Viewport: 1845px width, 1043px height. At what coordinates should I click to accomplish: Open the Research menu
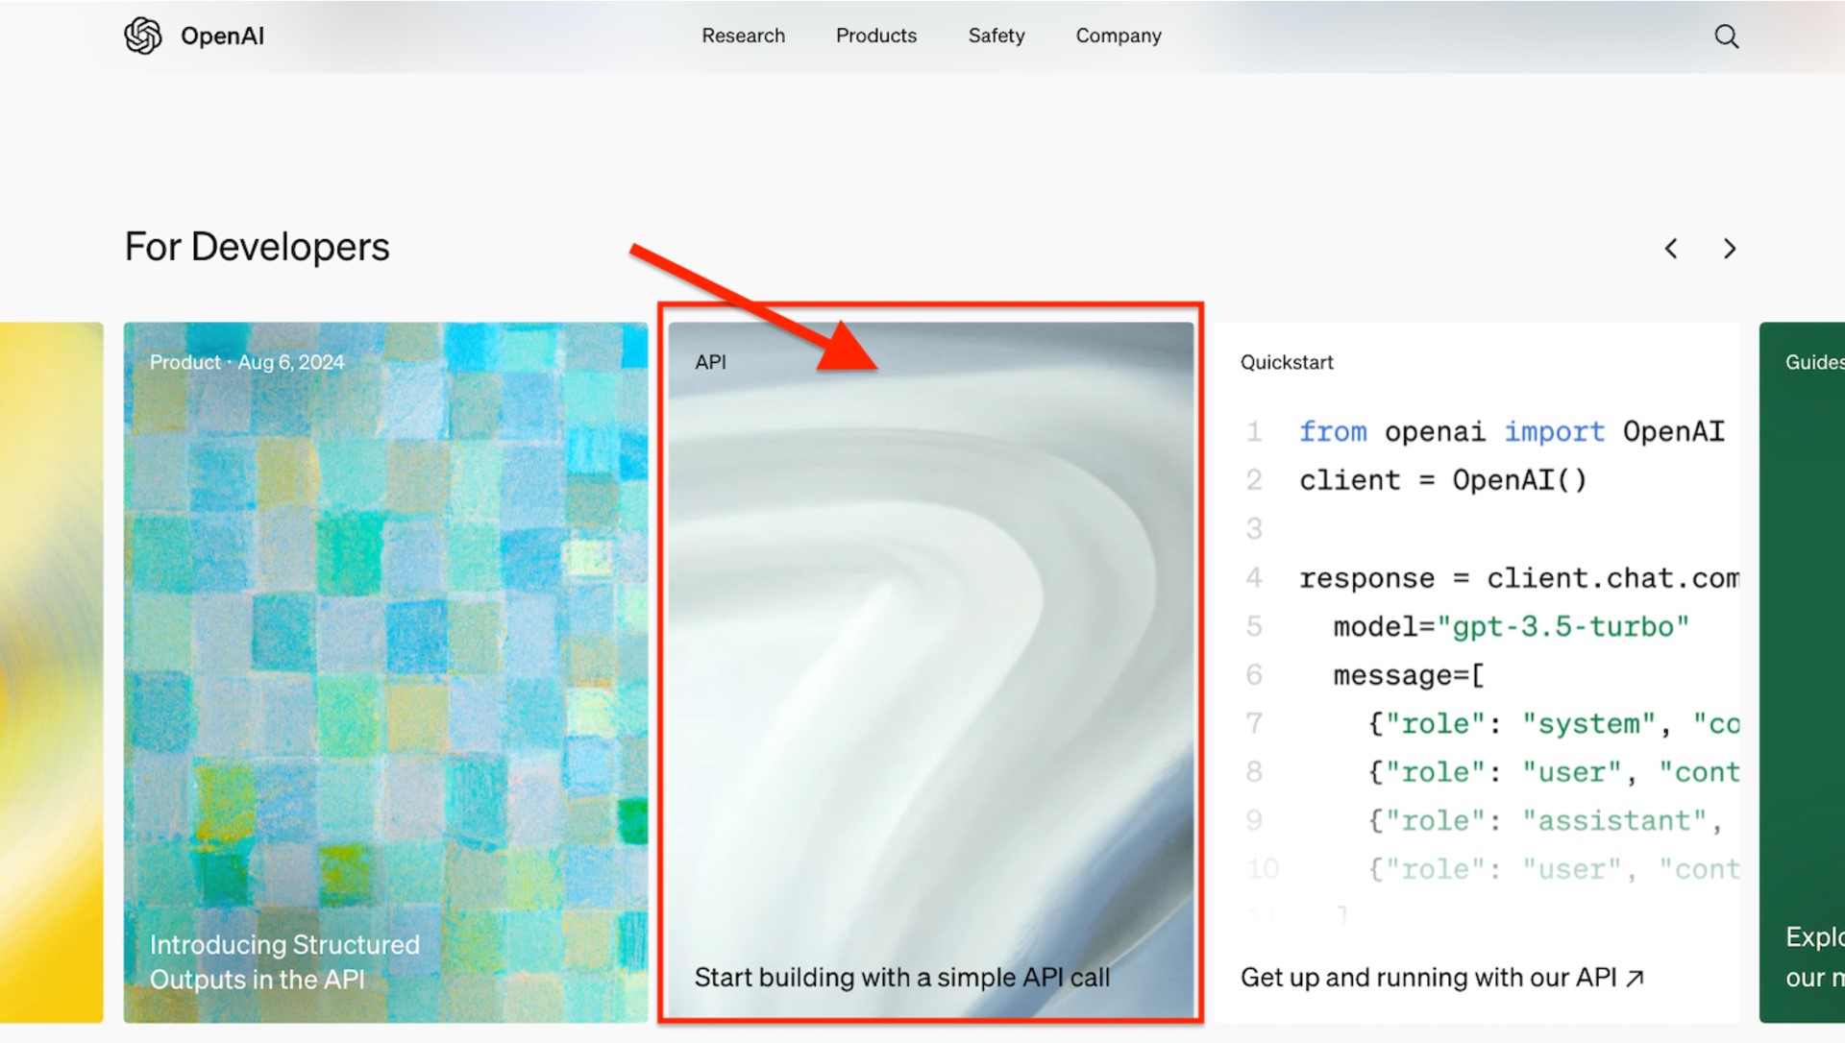743,36
